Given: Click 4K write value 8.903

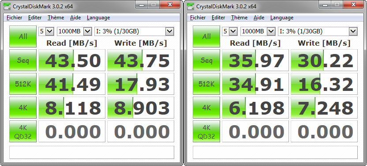Looking at the screenshot, I should [x=141, y=108].
